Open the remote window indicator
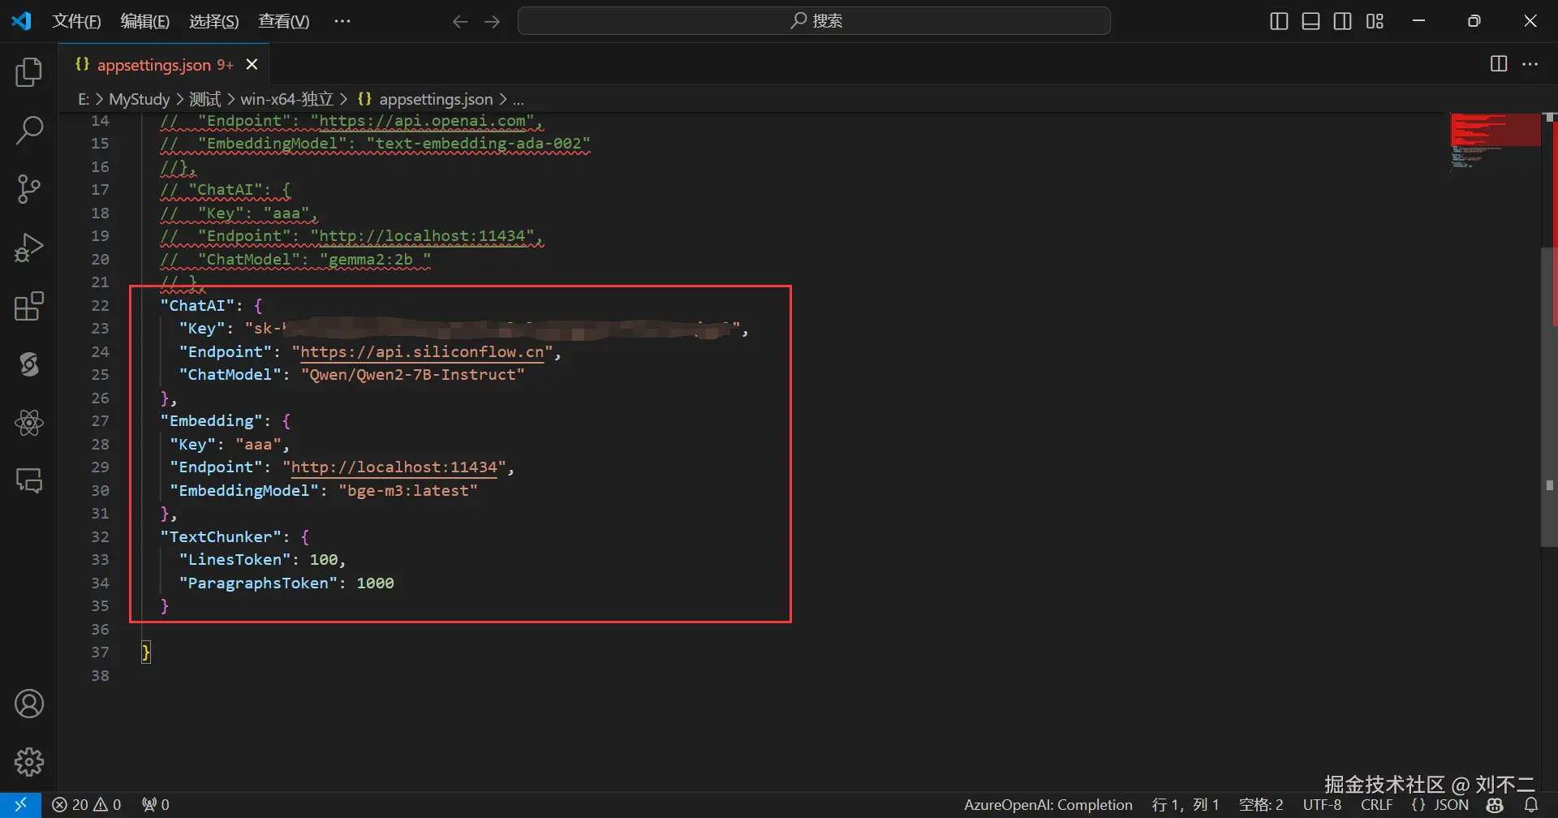Viewport: 1558px width, 818px height. tap(21, 804)
